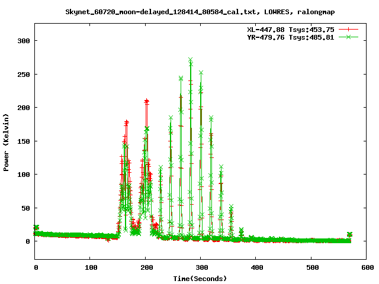
Task: Click the red peak top near 200 seconds
Action: click(146, 101)
